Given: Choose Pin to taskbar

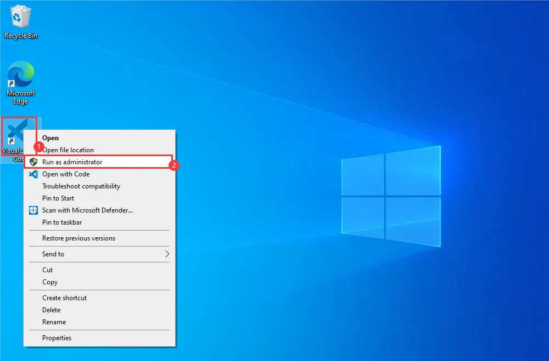Looking at the screenshot, I should pos(62,222).
